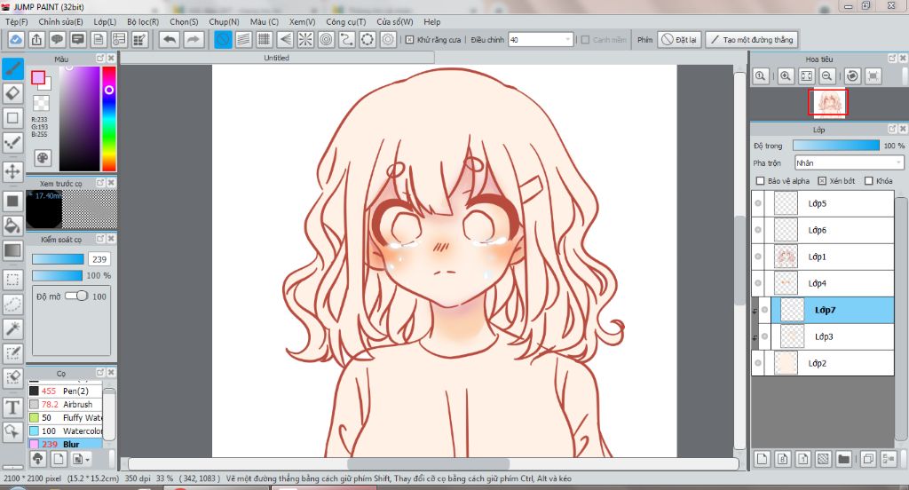Hide the Lớp4 layer
This screenshot has width=909, height=490.
(758, 283)
